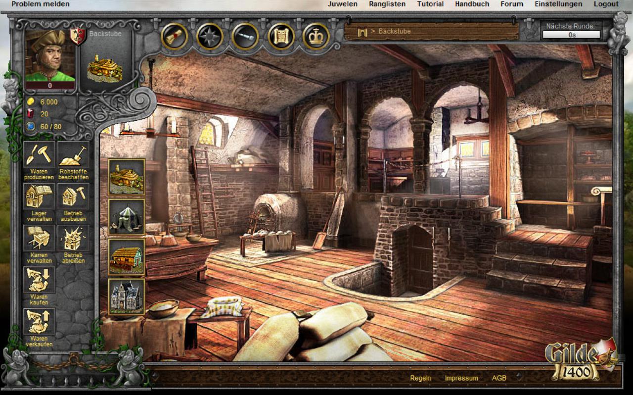Click the Gilde 1400 logo
The width and height of the screenshot is (633, 395).
point(582,360)
